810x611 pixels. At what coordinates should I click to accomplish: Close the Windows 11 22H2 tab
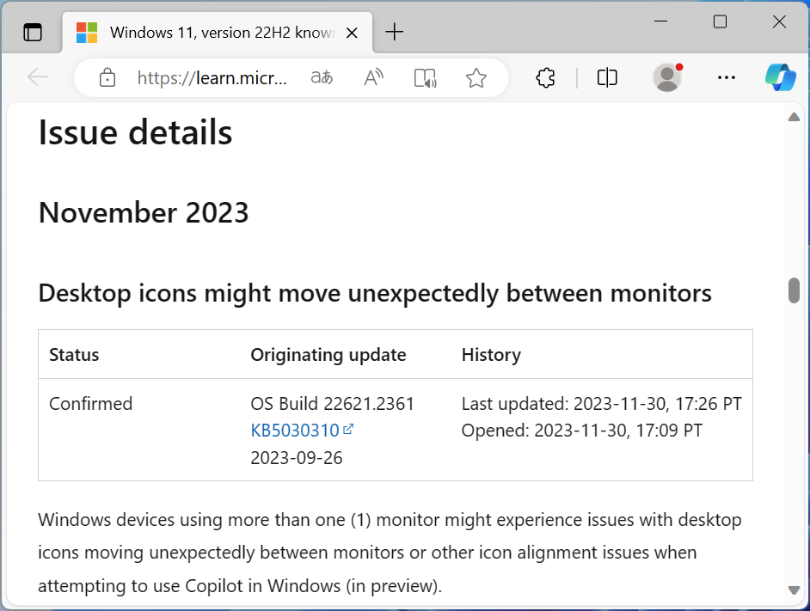pos(352,33)
